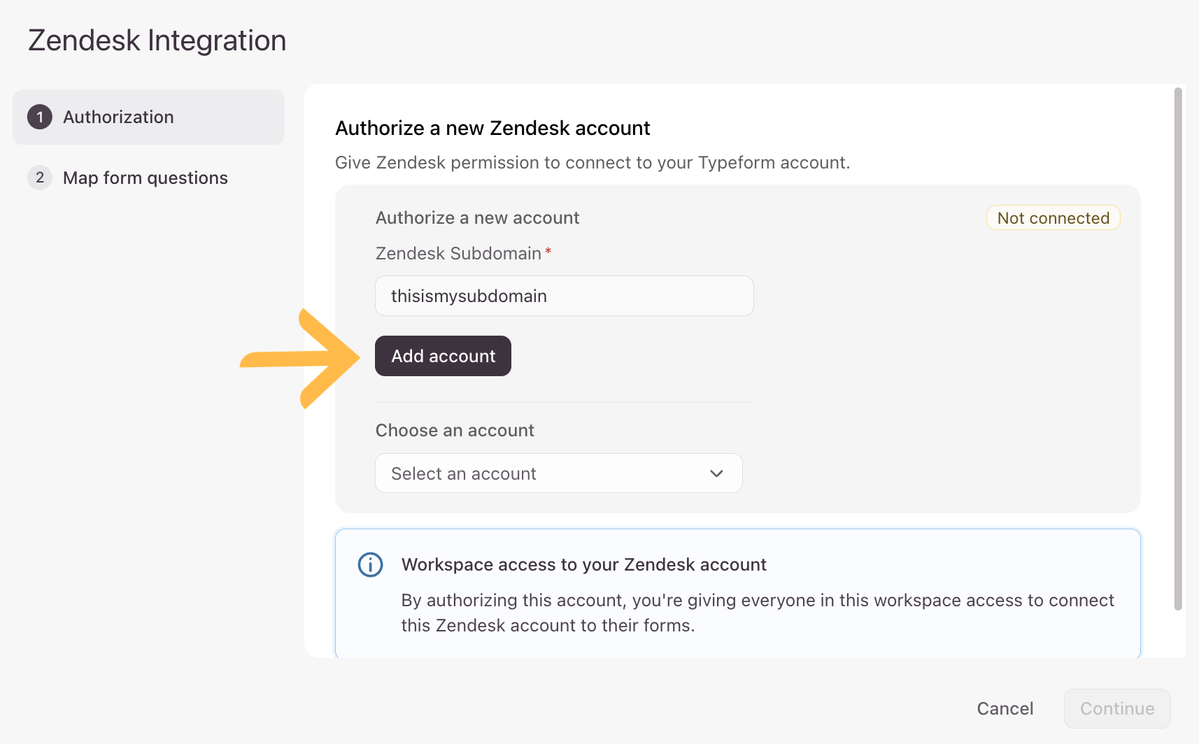
Task: Click the Zendesk Integration page title
Action: click(157, 41)
